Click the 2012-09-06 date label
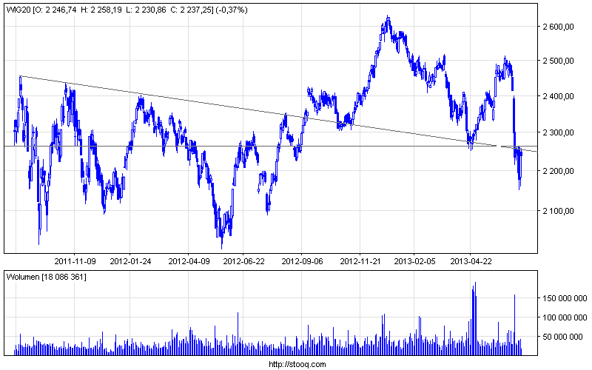 click(302, 261)
